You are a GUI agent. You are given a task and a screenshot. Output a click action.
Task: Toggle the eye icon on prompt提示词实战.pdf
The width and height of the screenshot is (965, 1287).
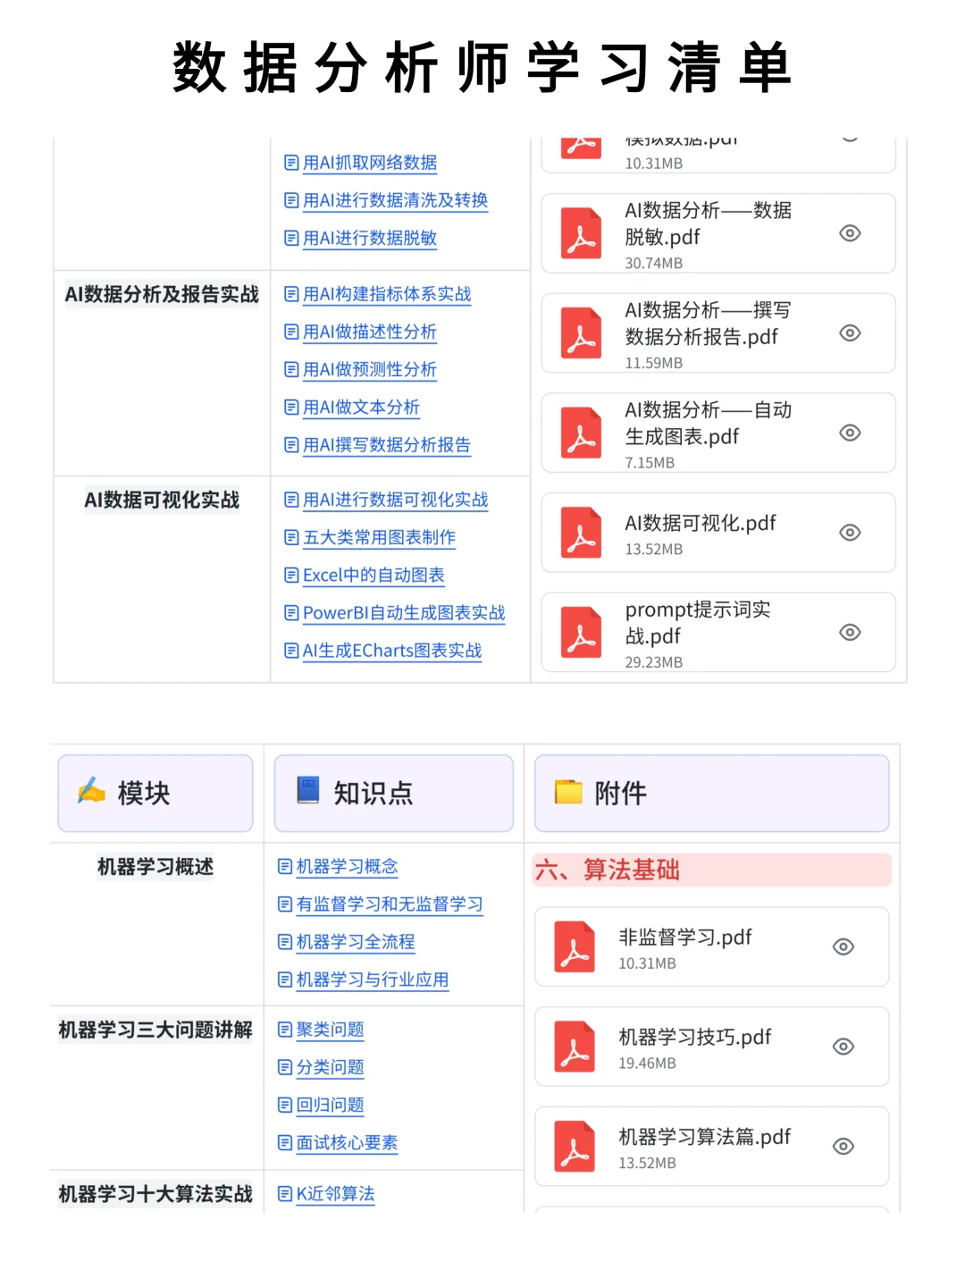click(x=849, y=633)
